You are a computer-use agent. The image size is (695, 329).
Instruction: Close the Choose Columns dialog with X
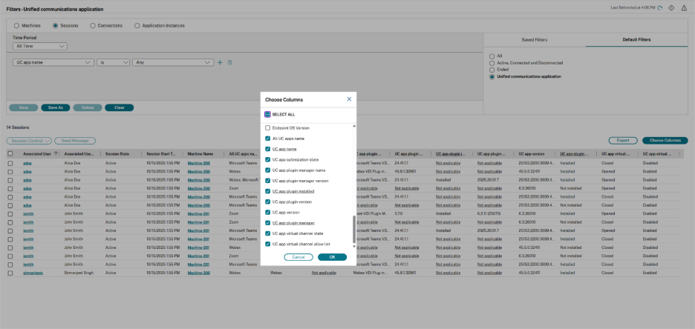click(x=349, y=99)
